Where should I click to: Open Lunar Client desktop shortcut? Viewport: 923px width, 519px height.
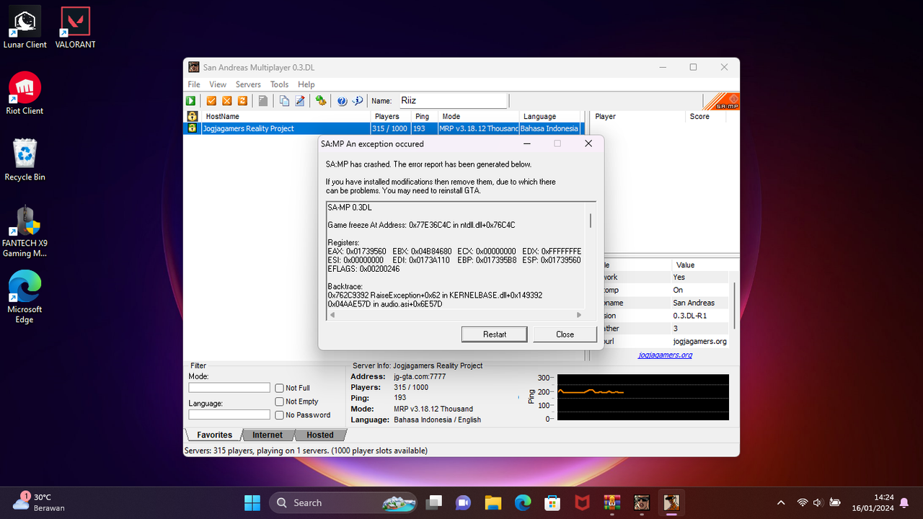[x=25, y=27]
